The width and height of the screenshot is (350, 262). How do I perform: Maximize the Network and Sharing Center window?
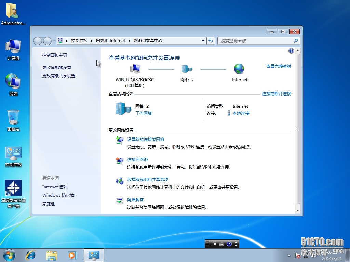coord(283,32)
